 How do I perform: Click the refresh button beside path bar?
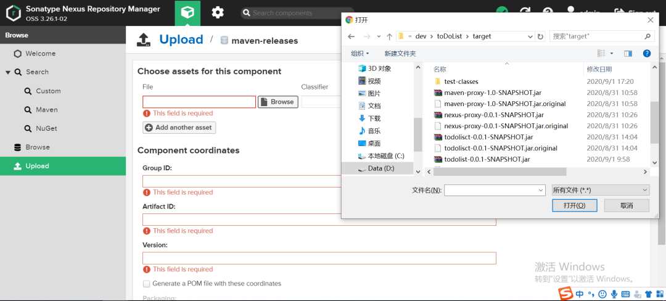[x=541, y=36]
